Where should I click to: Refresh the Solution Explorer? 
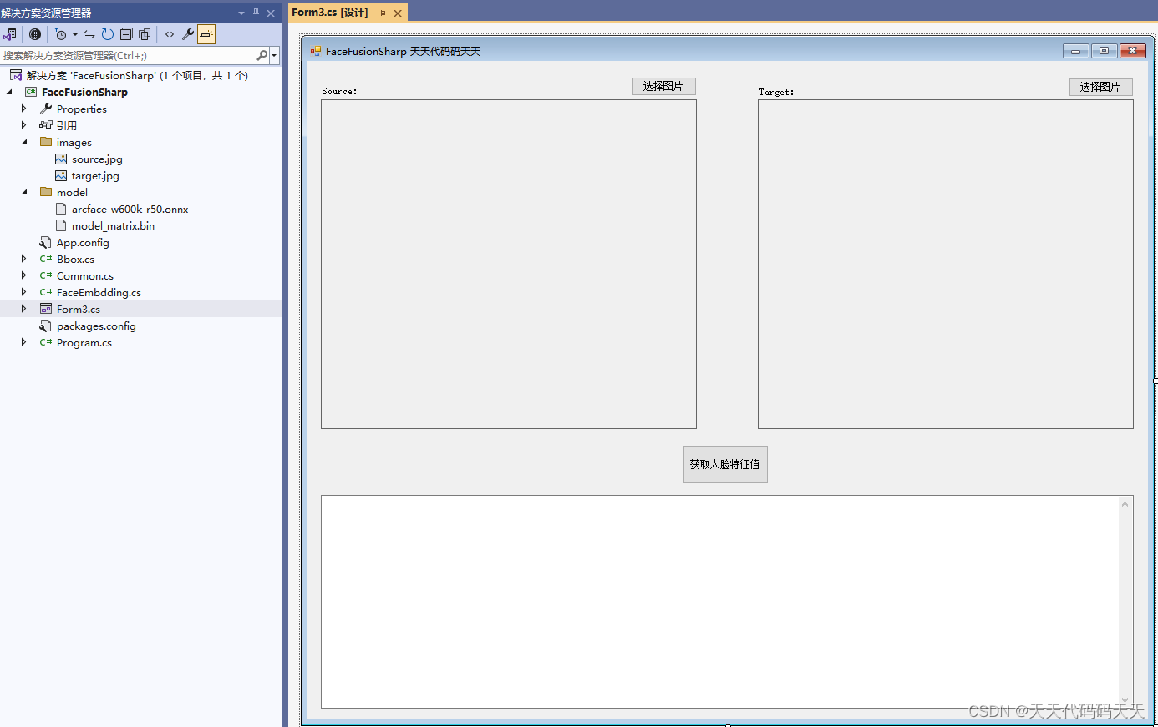click(x=107, y=34)
